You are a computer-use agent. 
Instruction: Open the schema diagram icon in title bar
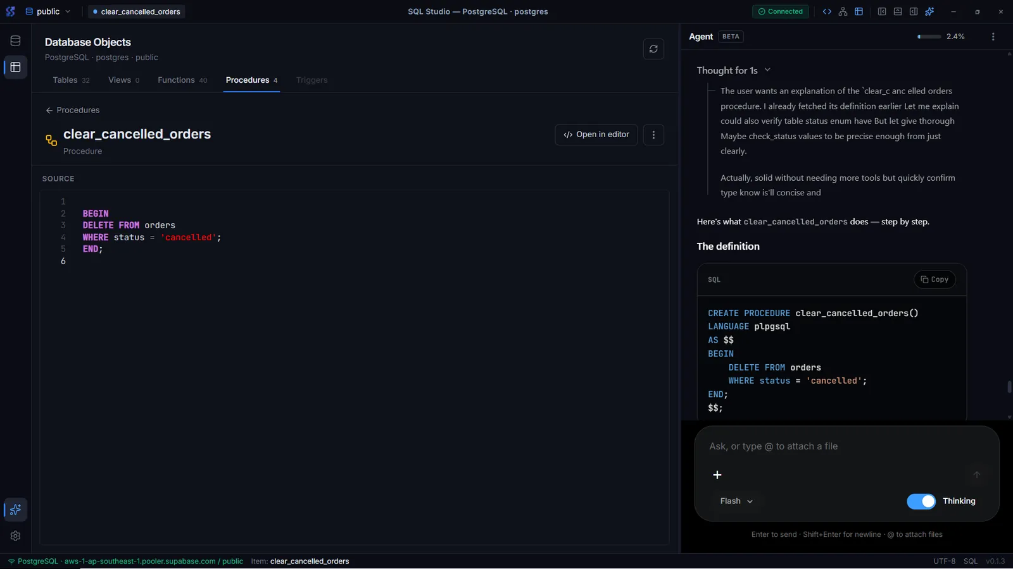point(843,11)
